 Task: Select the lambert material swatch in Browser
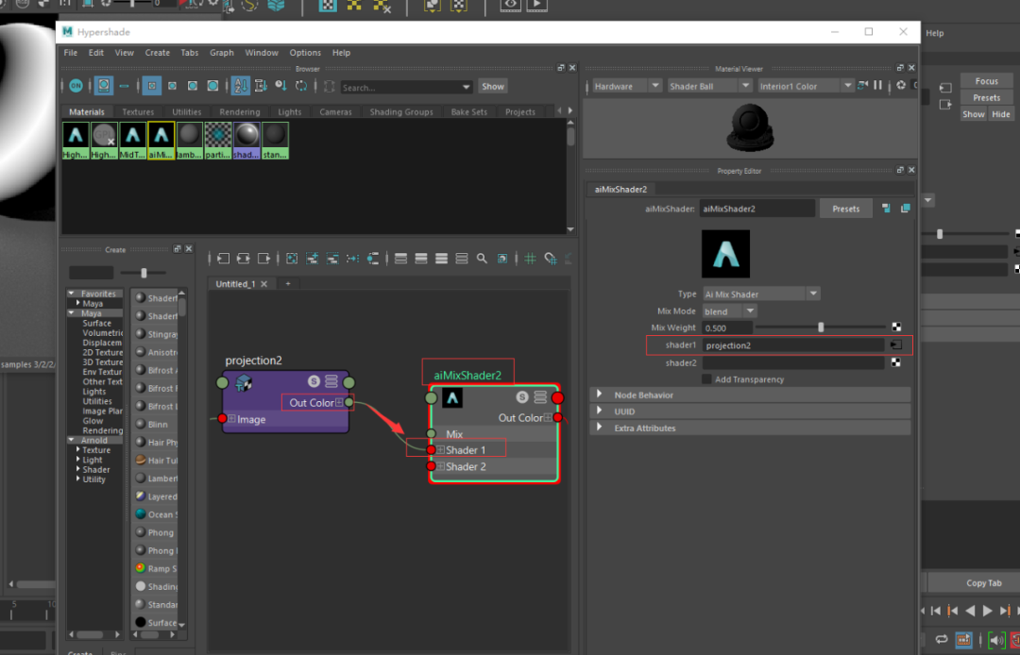[189, 141]
